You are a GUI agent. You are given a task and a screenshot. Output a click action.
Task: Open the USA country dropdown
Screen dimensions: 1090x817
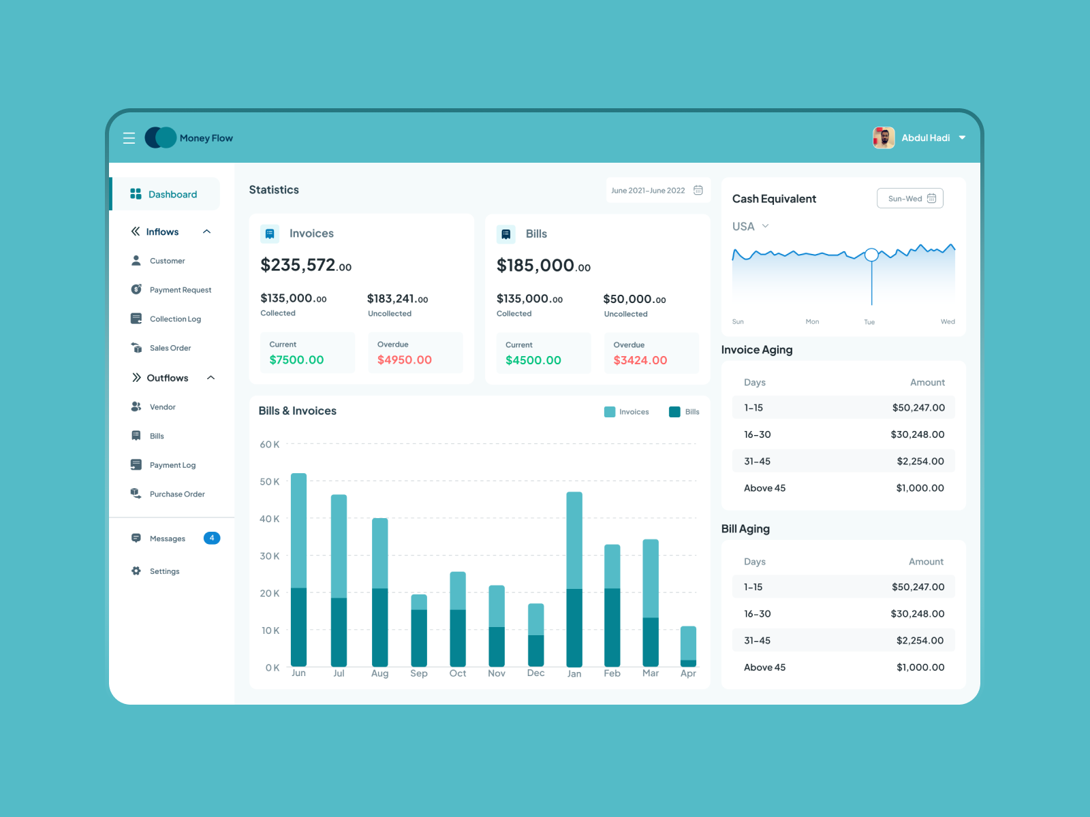pyautogui.click(x=749, y=225)
